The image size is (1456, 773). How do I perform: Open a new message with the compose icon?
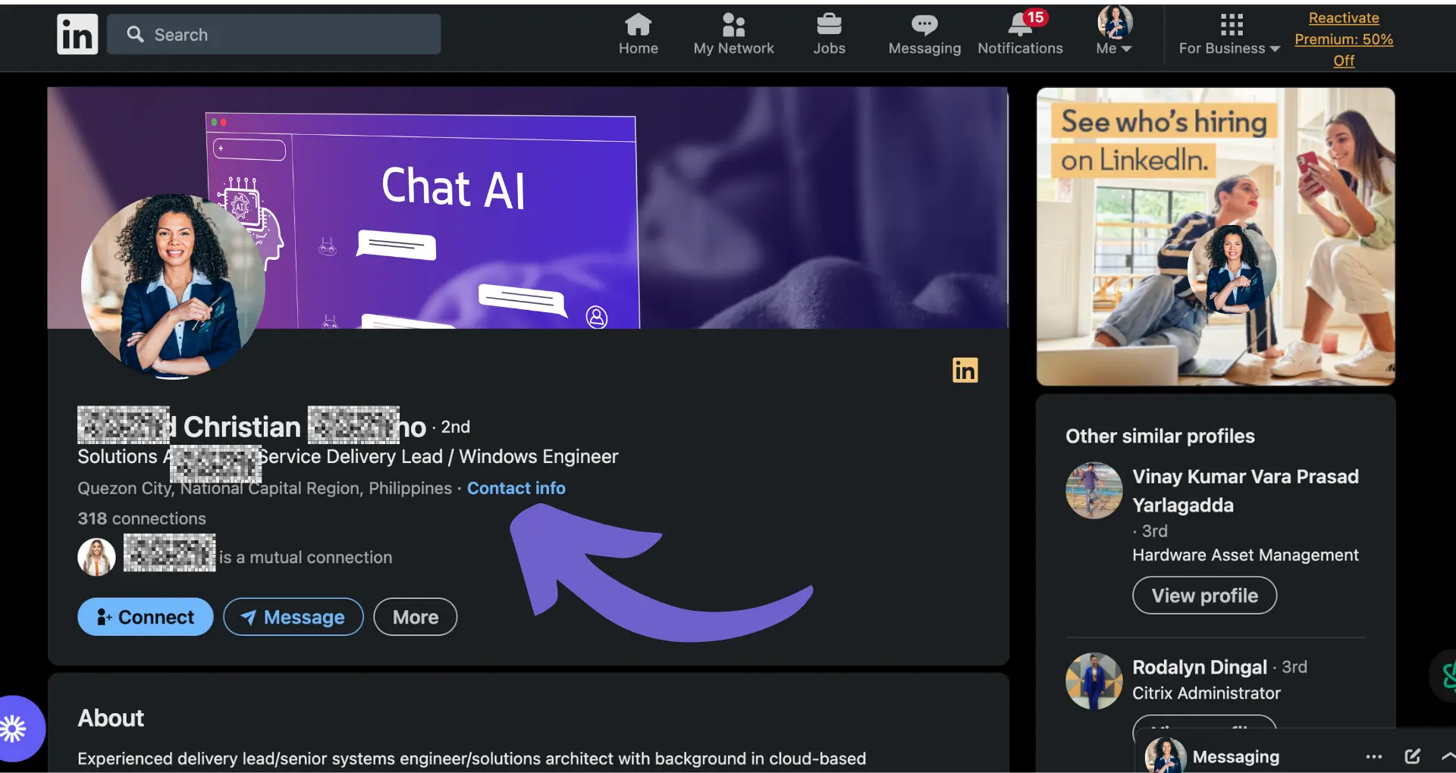(1412, 756)
